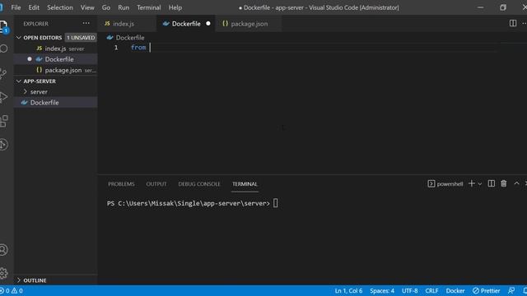Open the Source Control view
Viewport: 527px width, 296px height.
tap(3, 73)
